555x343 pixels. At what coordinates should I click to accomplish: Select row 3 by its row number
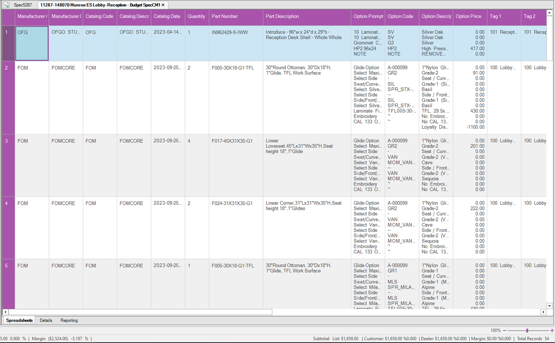pos(8,166)
